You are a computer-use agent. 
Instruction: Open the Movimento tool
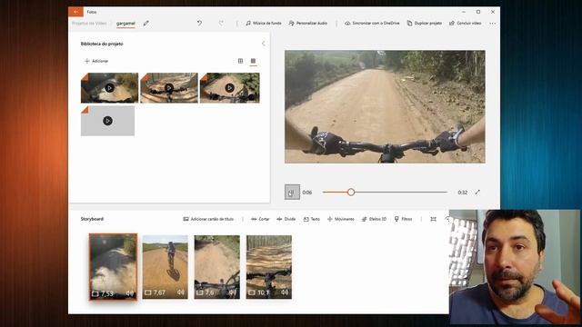tap(341, 219)
